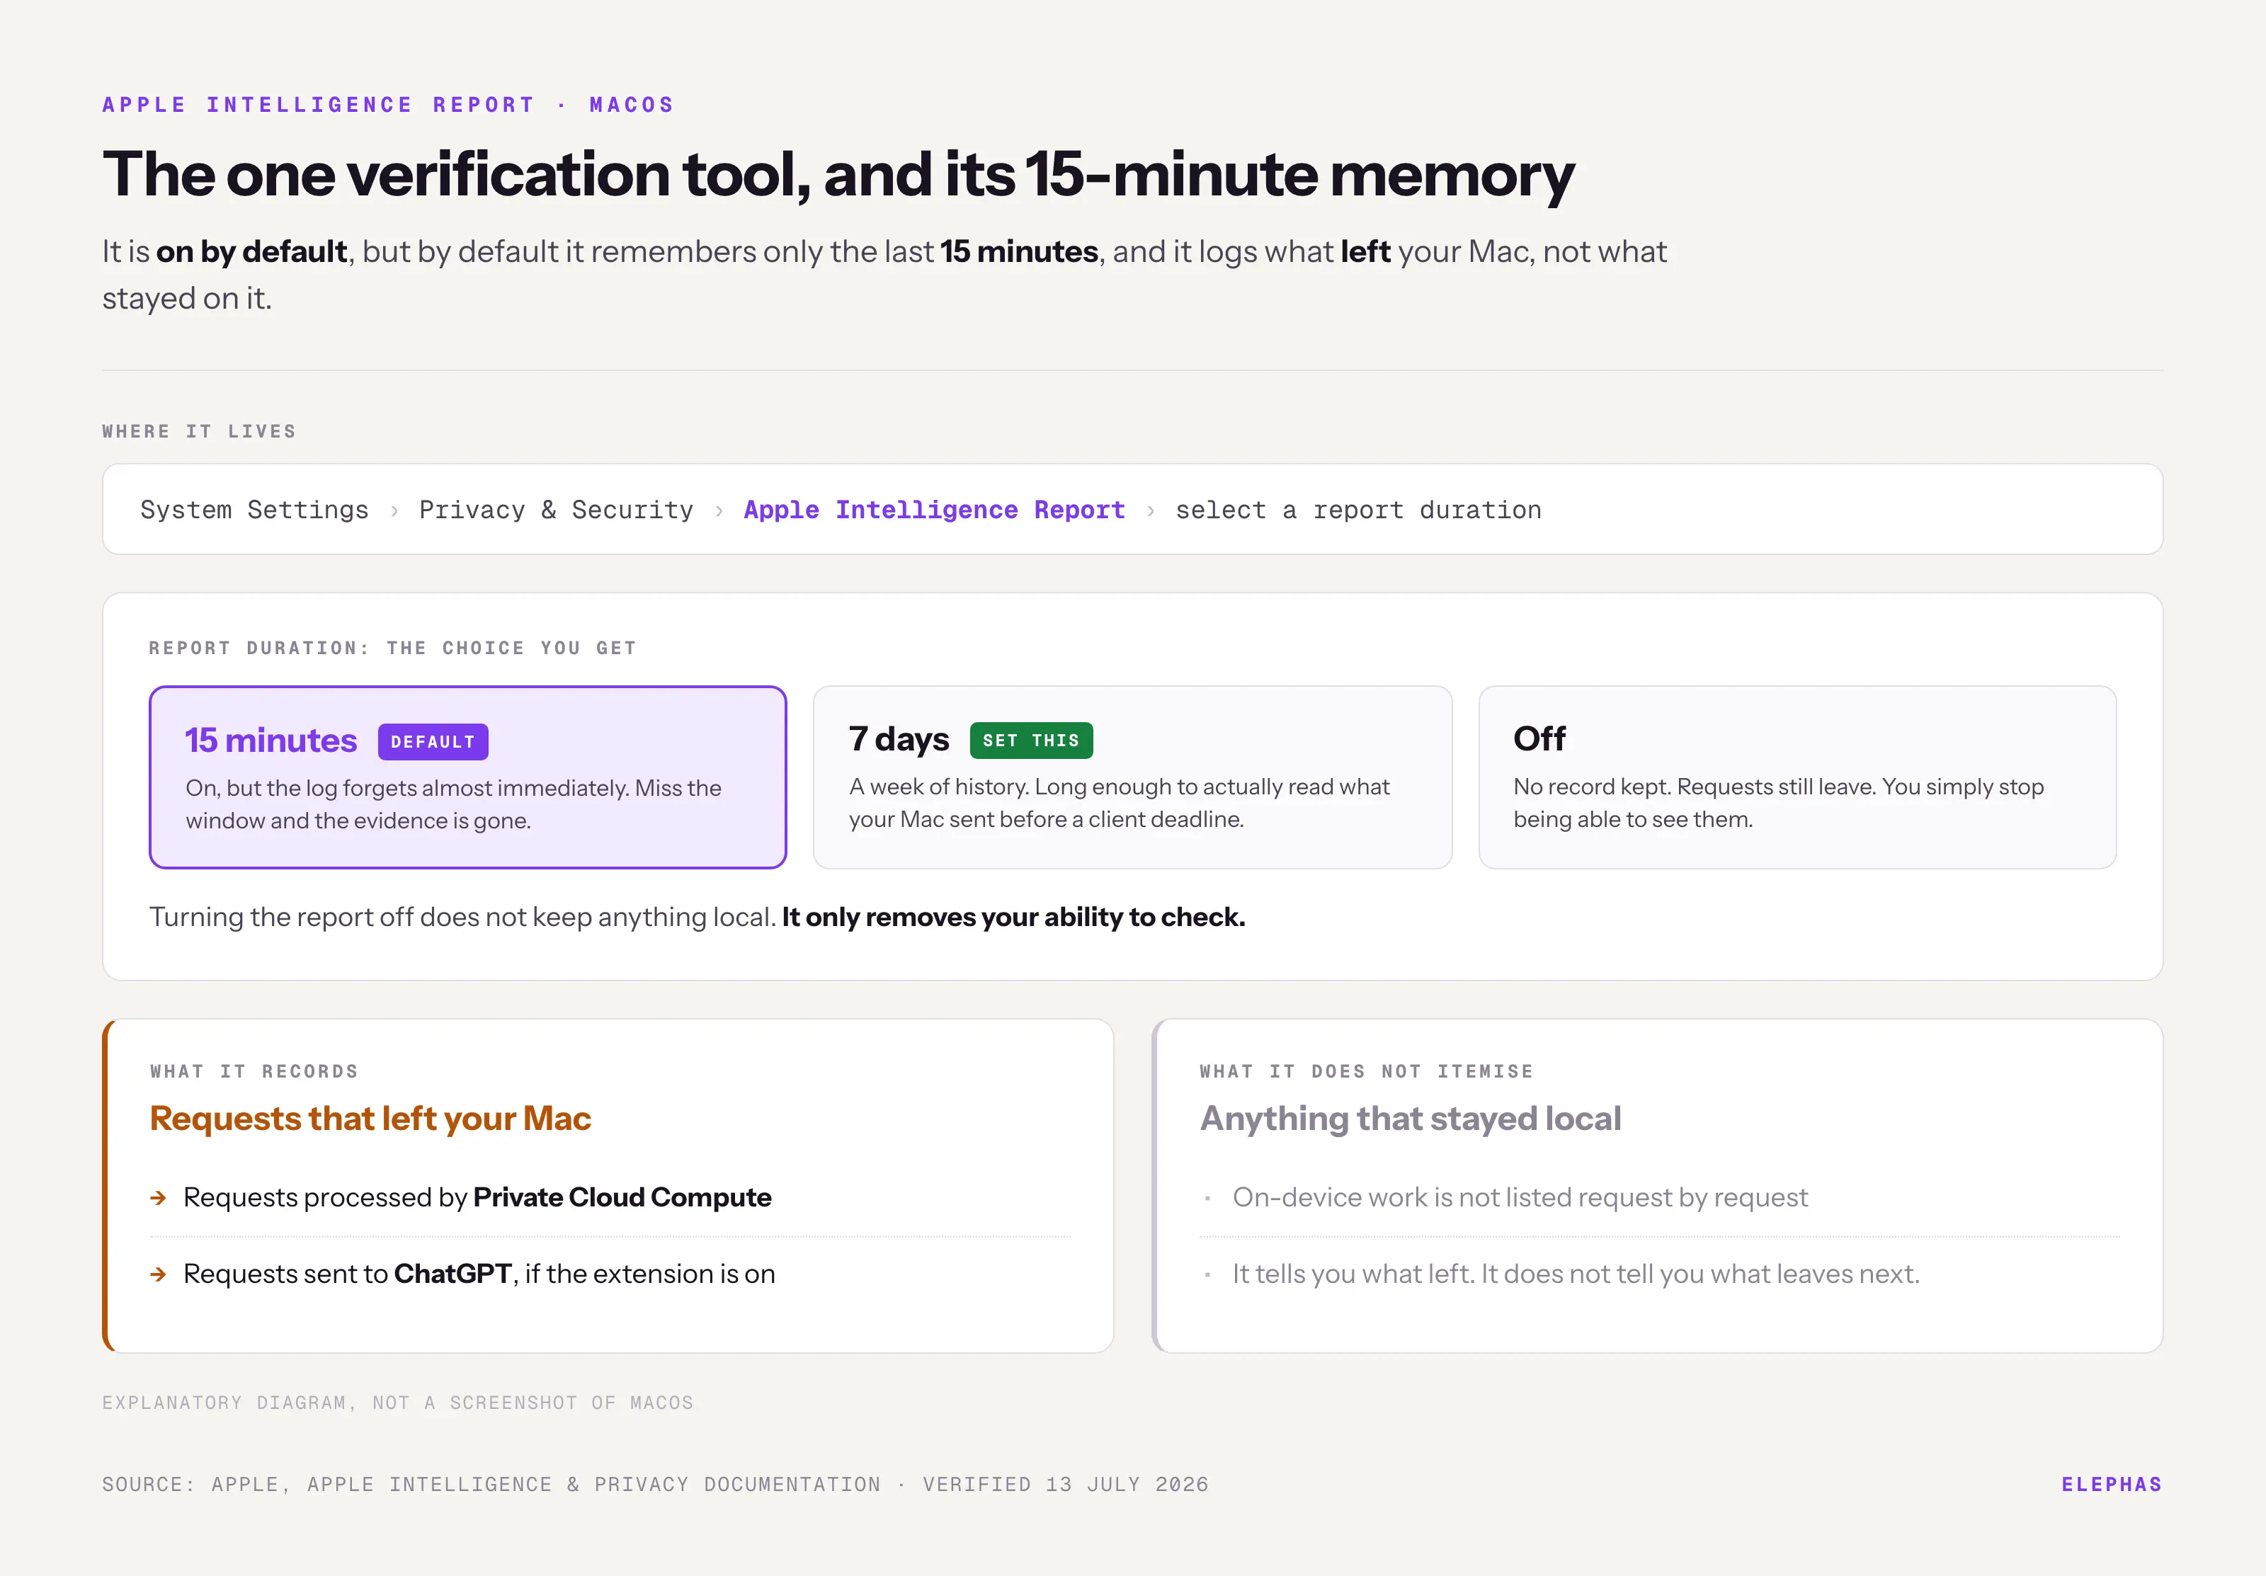Open System Settings in the breadcrumb
Screen dimensions: 2266x1576
[255, 510]
